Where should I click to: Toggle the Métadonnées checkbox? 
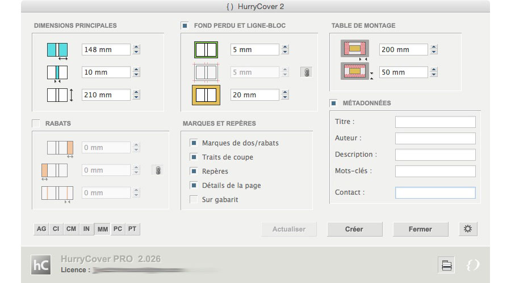click(333, 103)
